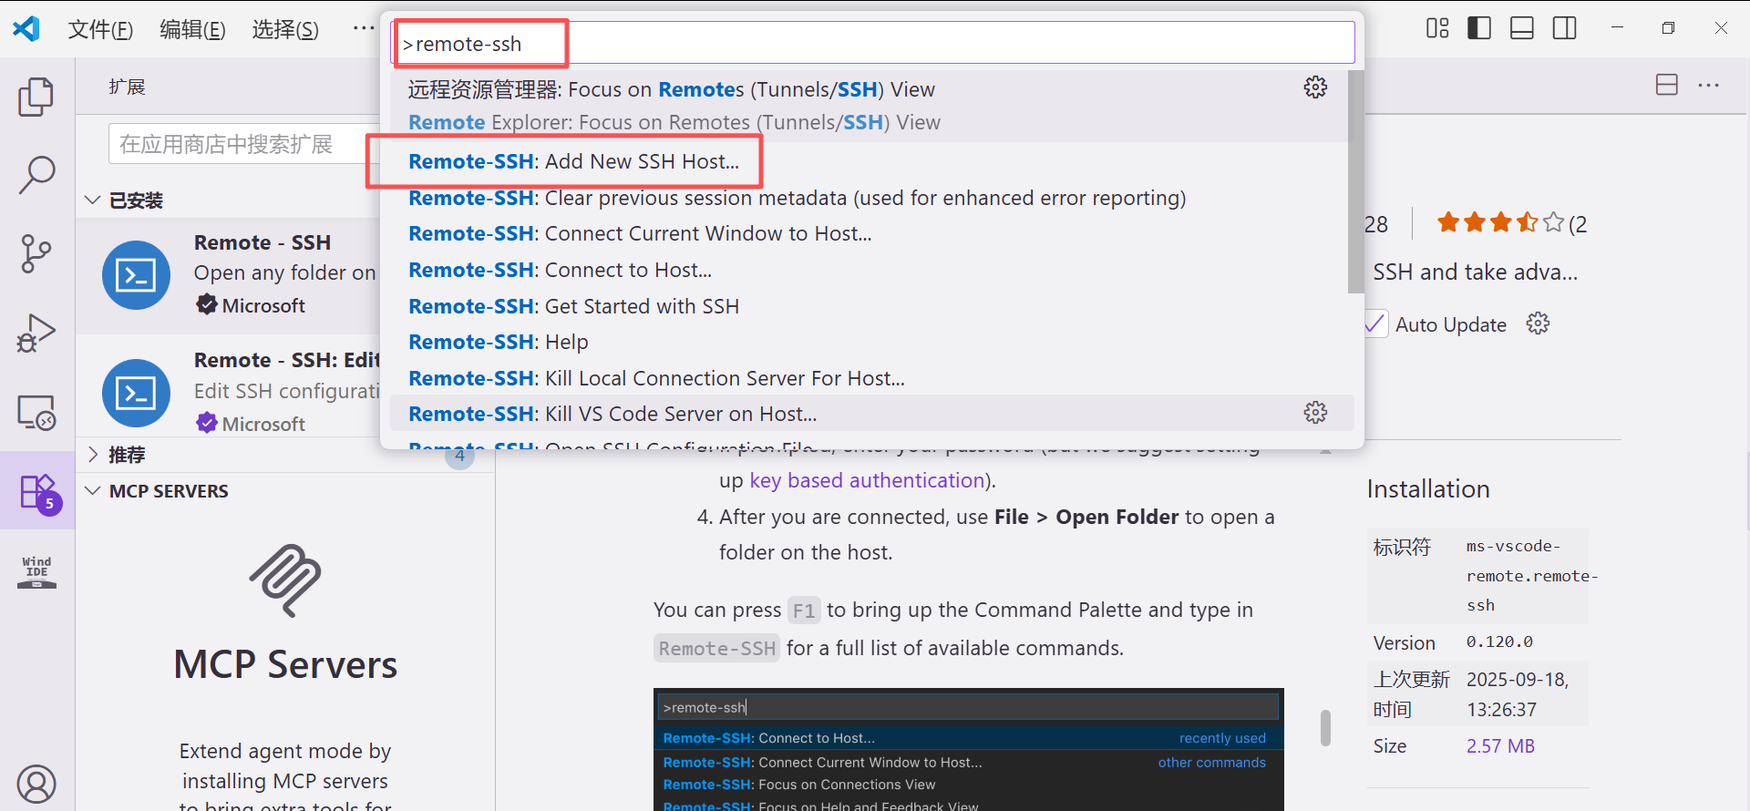Viewport: 1750px width, 811px height.
Task: Click the readme command palette screenshot
Action: click(969, 749)
